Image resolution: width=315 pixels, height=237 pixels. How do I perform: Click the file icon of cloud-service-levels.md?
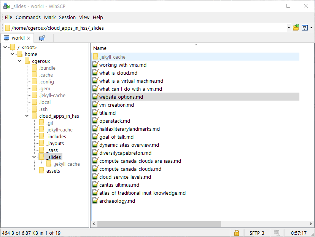tap(95, 177)
